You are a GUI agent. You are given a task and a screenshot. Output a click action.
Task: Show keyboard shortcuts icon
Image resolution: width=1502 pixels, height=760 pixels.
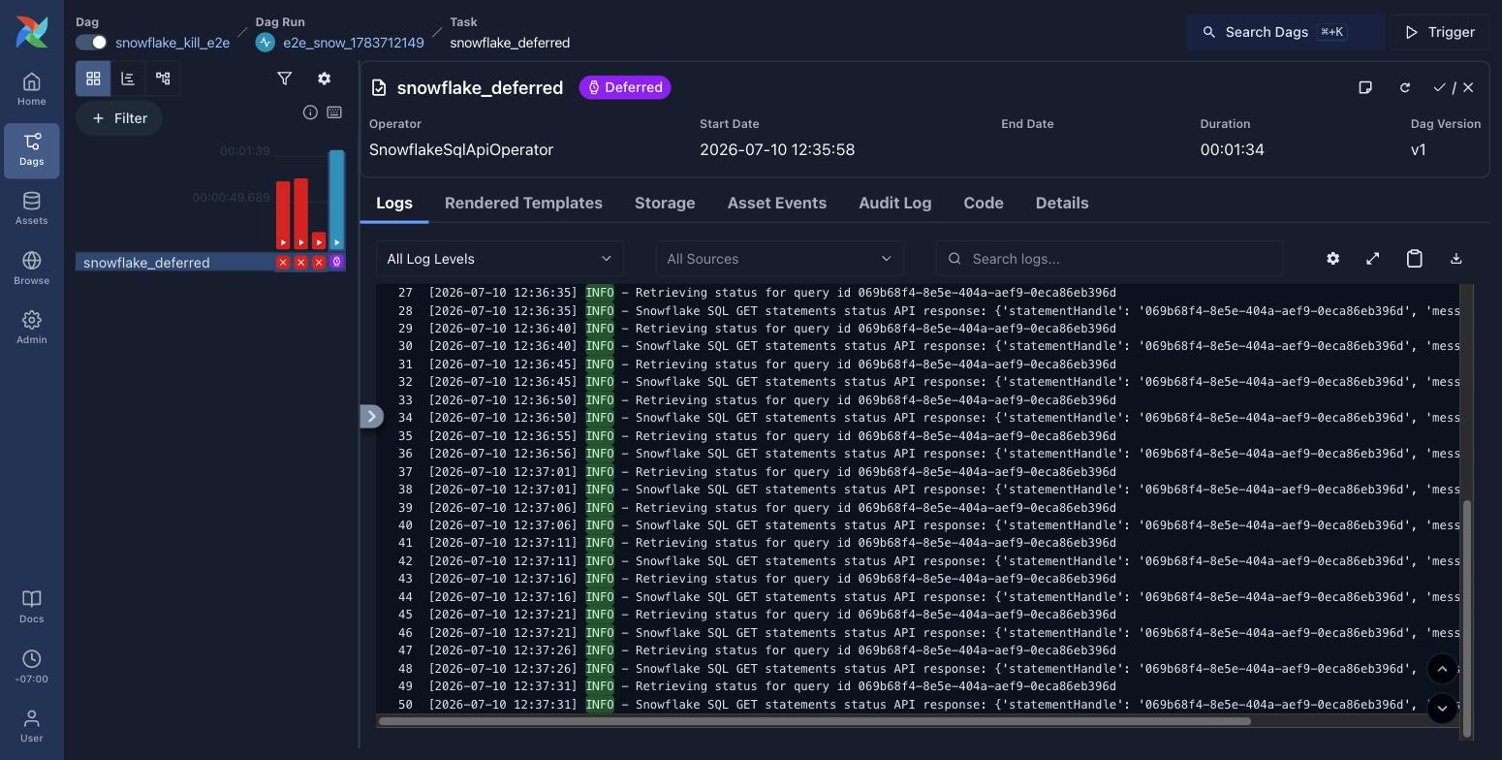[x=334, y=112]
